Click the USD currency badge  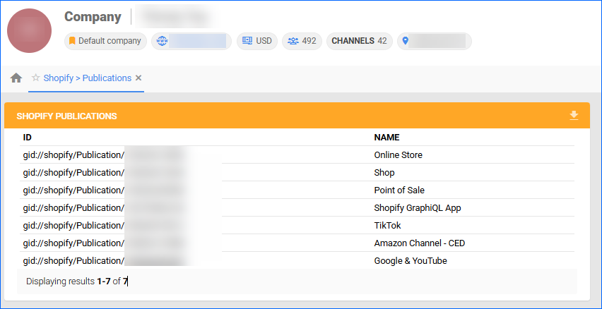pos(256,41)
